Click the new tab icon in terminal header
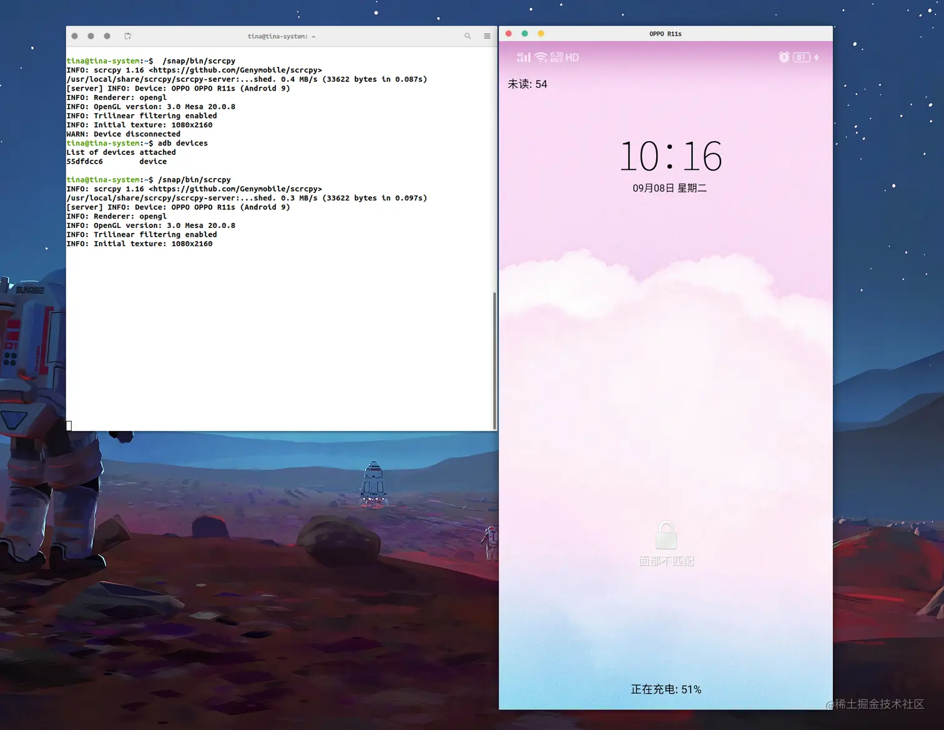 [x=128, y=36]
